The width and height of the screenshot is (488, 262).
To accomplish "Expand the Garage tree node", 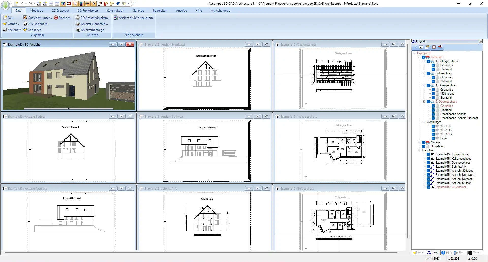I will point(419,142).
